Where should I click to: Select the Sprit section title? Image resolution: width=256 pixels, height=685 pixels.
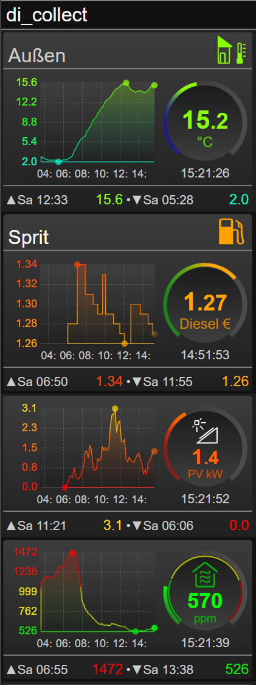29,237
